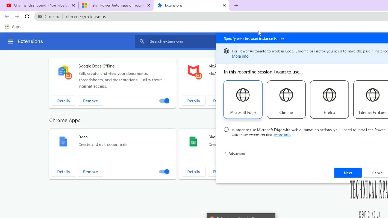The image size is (388, 218).
Task: Close the Install Power Automate tab
Action: tap(149, 5)
